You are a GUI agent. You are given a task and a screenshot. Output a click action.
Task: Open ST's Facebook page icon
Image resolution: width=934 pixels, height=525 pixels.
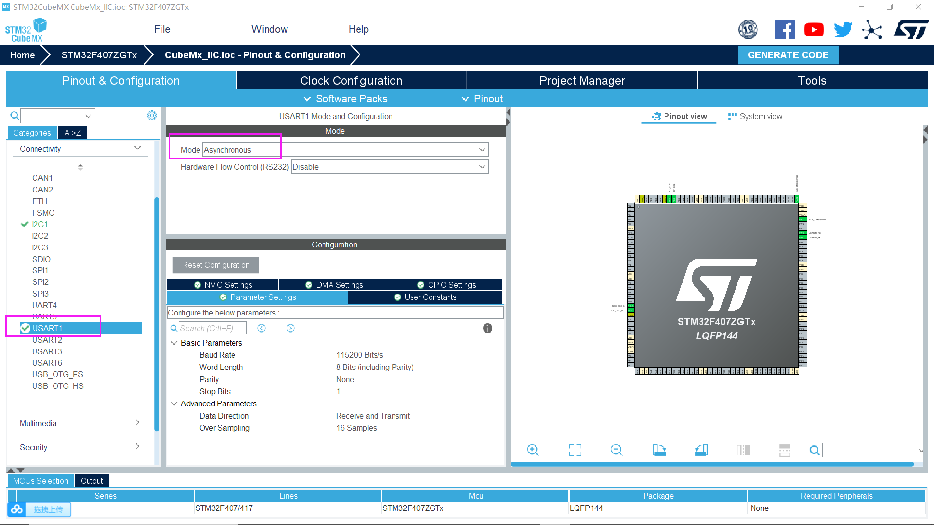coord(785,29)
